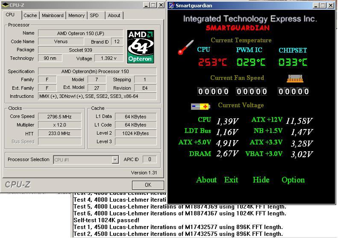
Task: Click the Voltage field 1.392 v
Action: click(x=109, y=58)
